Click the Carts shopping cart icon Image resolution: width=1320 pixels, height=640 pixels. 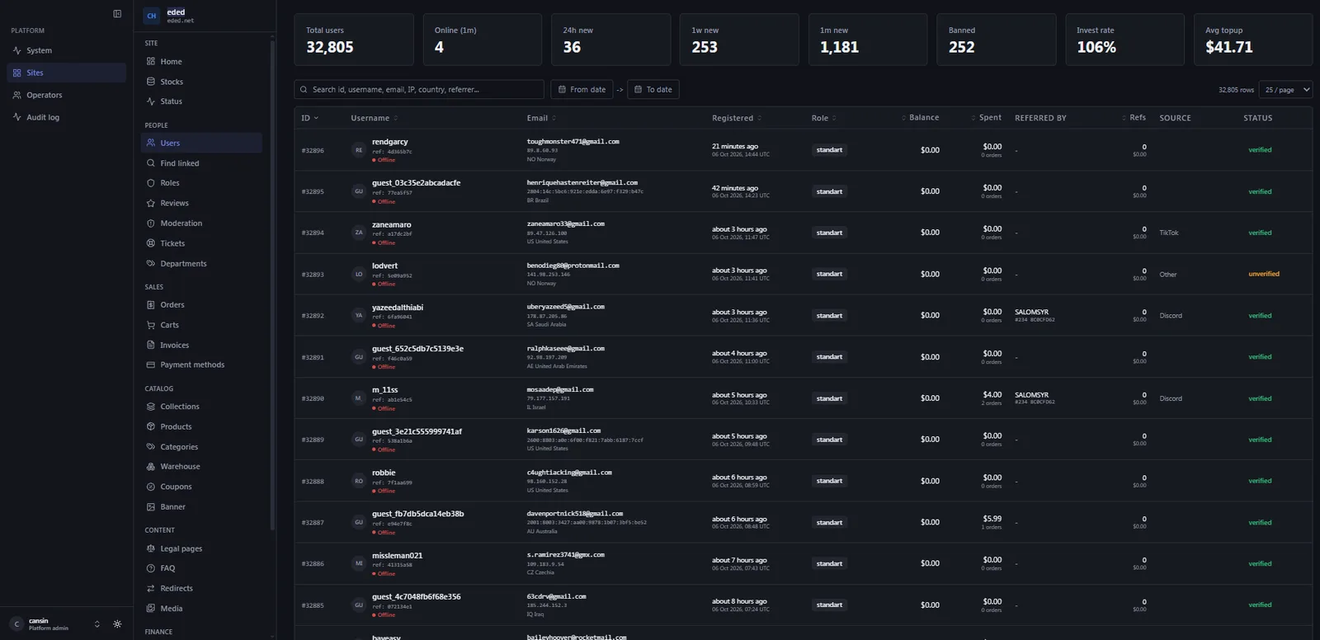[151, 325]
